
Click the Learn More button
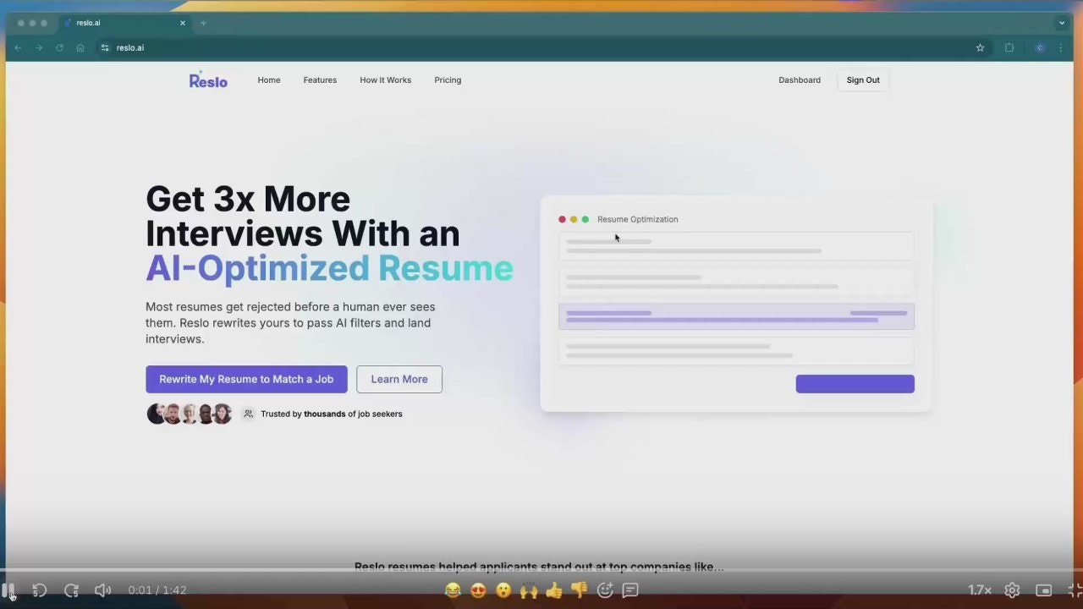[x=399, y=379]
